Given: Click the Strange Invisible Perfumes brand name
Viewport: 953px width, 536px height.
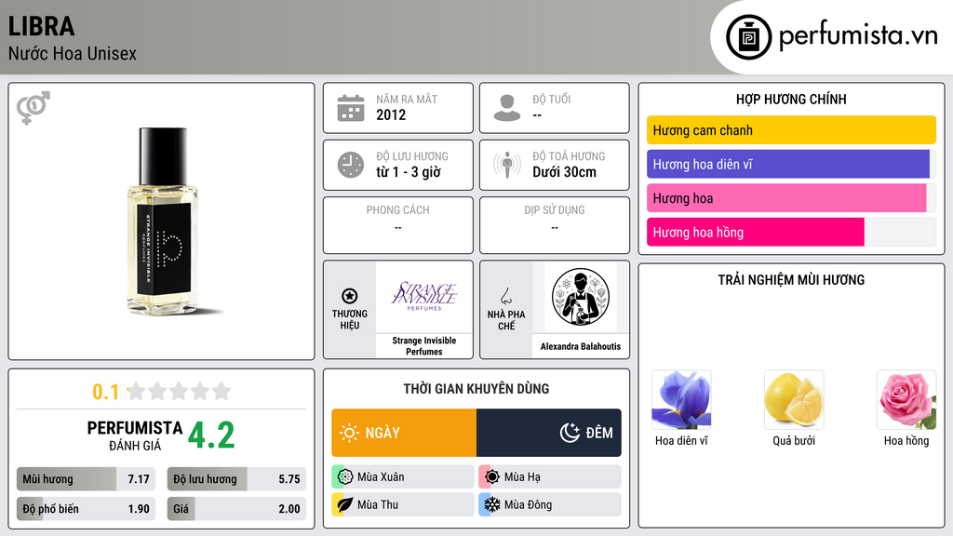Looking at the screenshot, I should 424,346.
